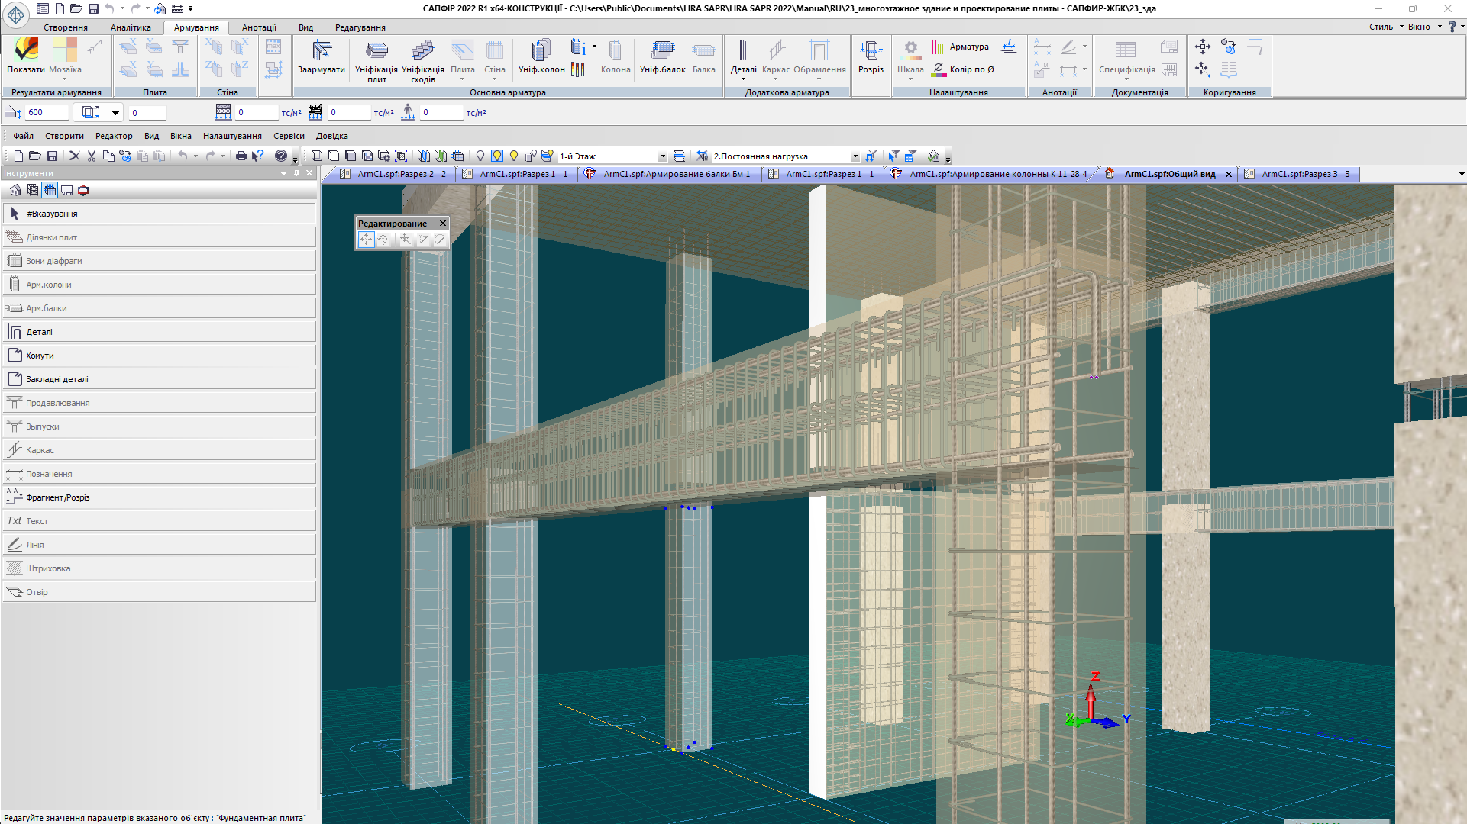This screenshot has width=1467, height=824.
Task: Open the Налаштування menu
Action: point(232,136)
